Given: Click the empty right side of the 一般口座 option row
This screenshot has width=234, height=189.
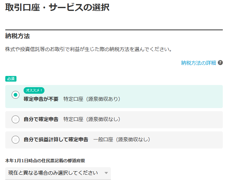Looking at the screenshot, I should point(190,140).
